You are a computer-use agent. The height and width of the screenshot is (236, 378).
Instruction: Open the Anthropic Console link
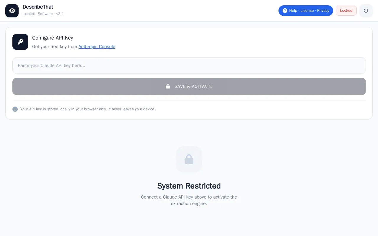click(x=97, y=47)
